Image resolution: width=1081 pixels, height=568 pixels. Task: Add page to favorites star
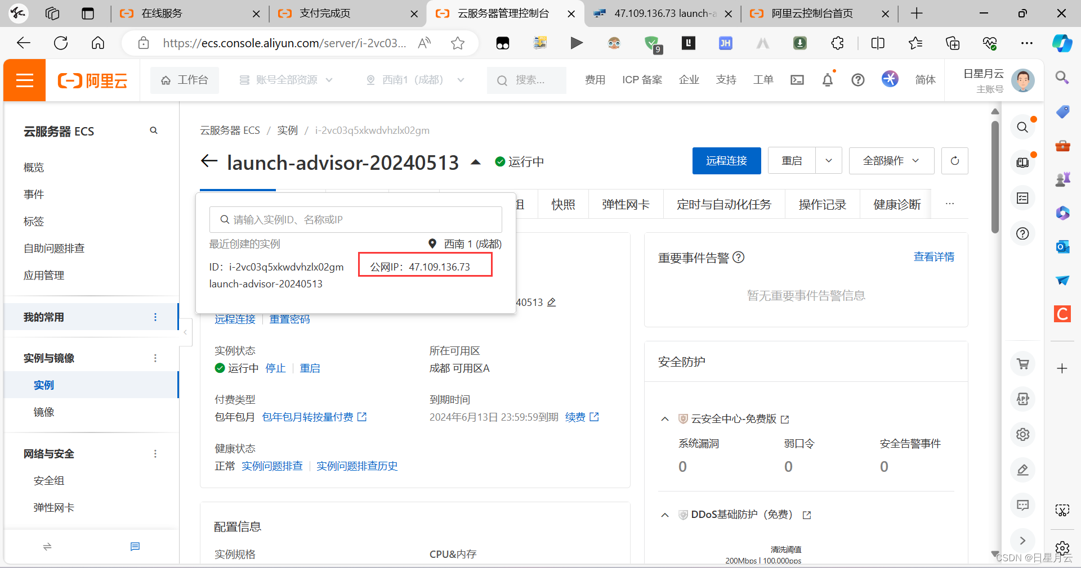458,43
